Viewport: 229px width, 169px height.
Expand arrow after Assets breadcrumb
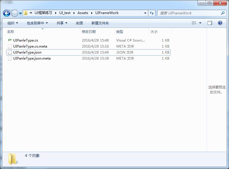tap(92, 13)
